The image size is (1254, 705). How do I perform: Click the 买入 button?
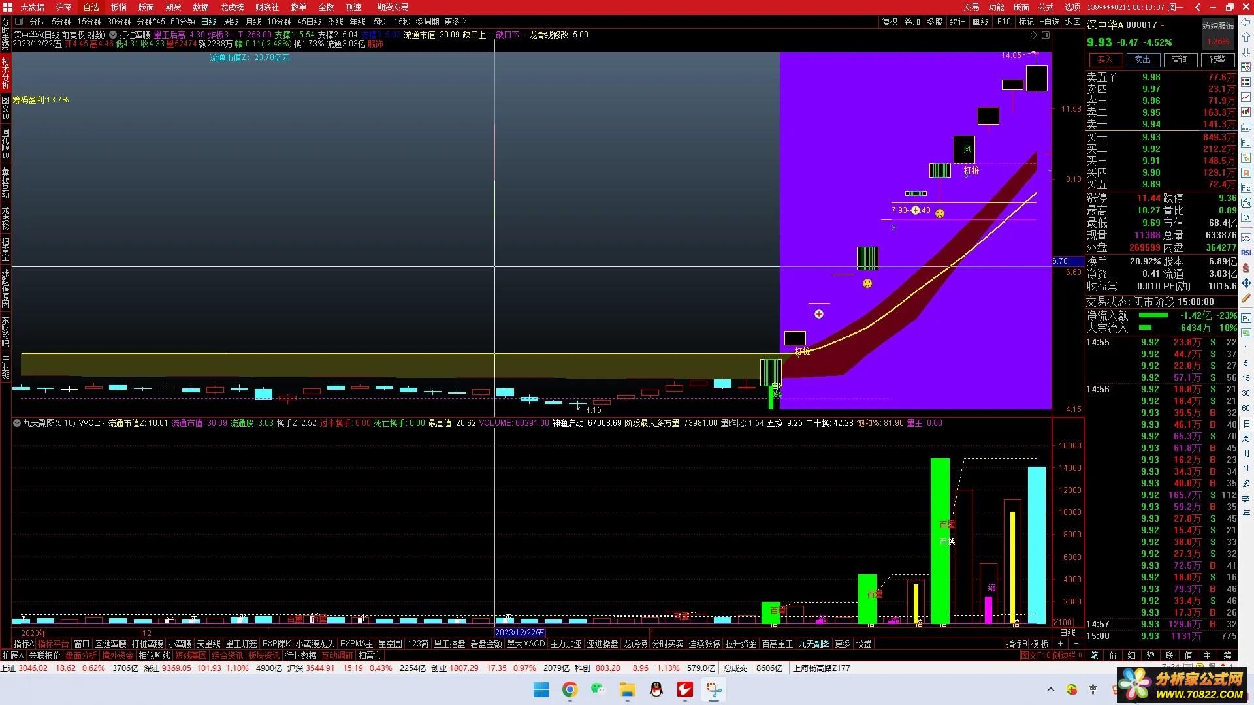pyautogui.click(x=1105, y=59)
